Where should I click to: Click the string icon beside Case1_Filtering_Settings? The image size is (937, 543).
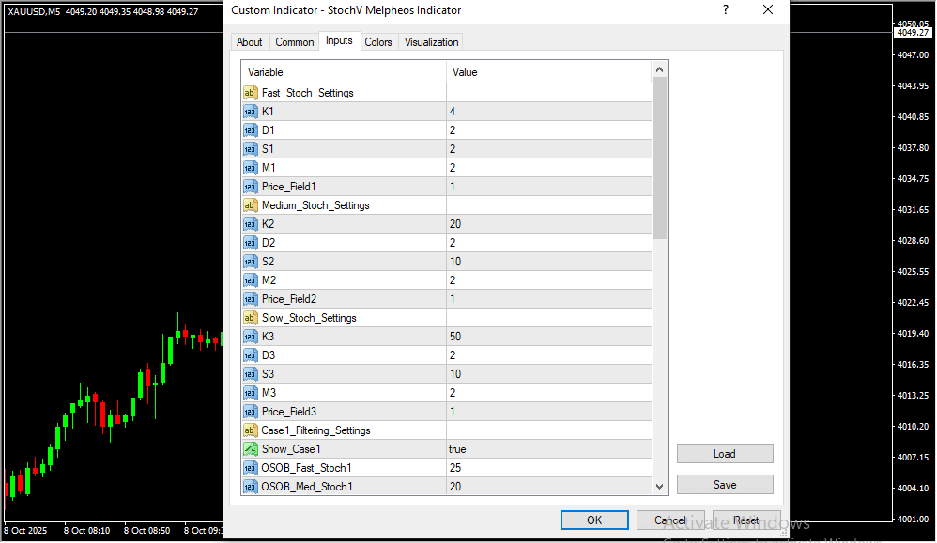click(x=250, y=430)
